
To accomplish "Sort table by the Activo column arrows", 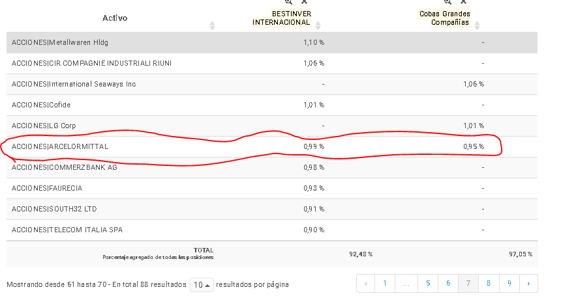I will tap(212, 25).
